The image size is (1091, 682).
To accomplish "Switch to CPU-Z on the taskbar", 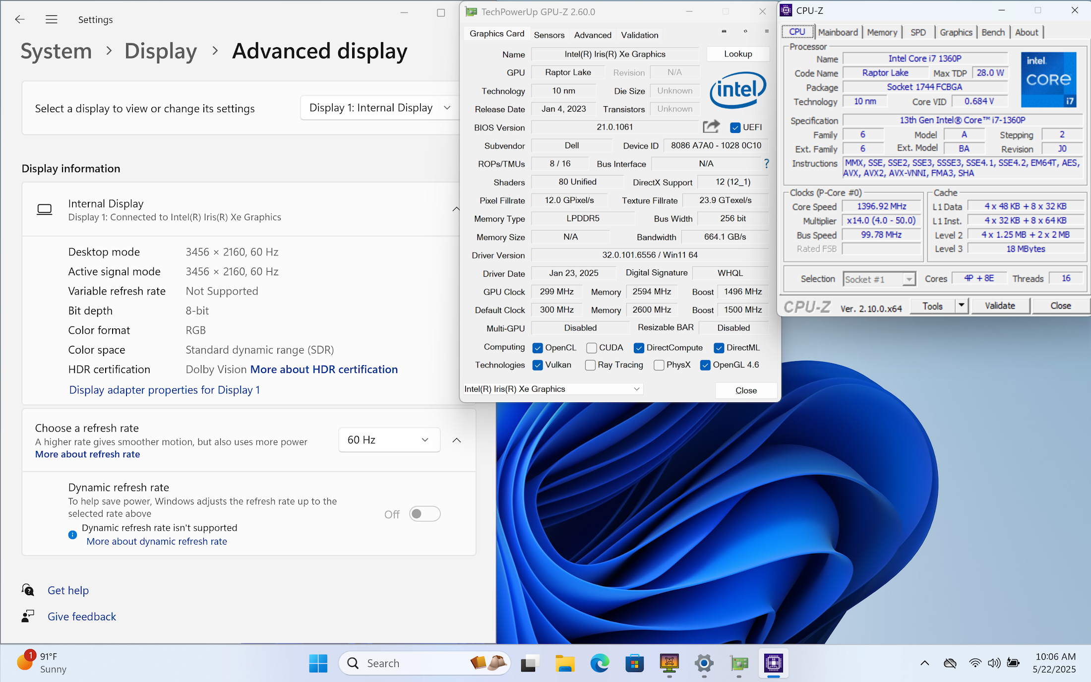I will 774,663.
